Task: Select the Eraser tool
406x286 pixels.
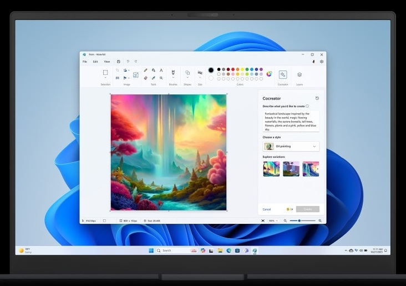Action: coord(145,78)
